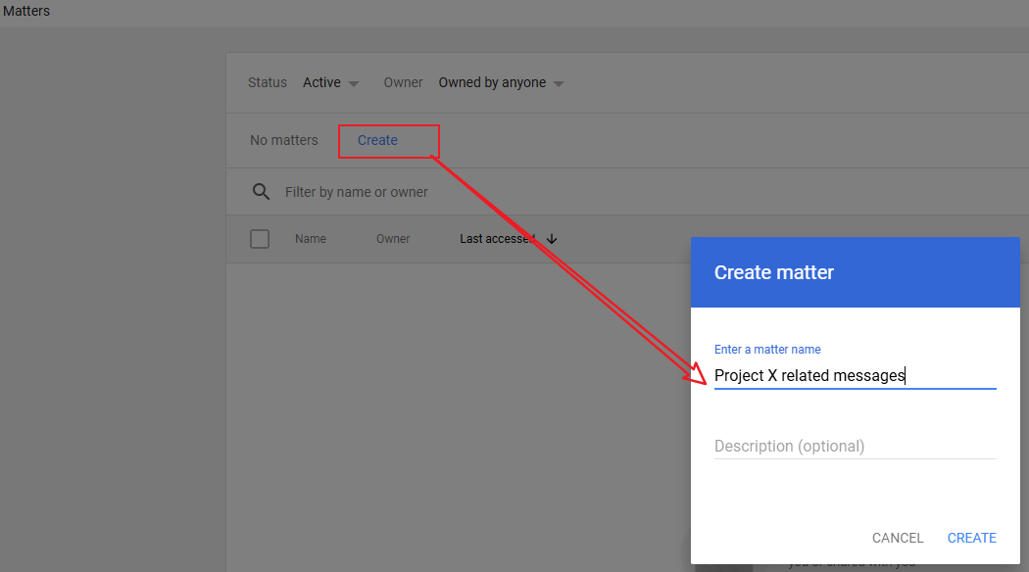Image resolution: width=1029 pixels, height=572 pixels.
Task: Sort by the Owner column header in table
Action: click(393, 239)
